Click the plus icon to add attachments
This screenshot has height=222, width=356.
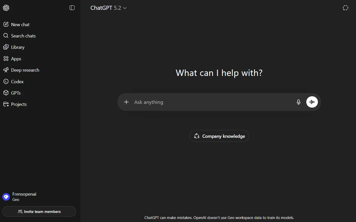126,102
